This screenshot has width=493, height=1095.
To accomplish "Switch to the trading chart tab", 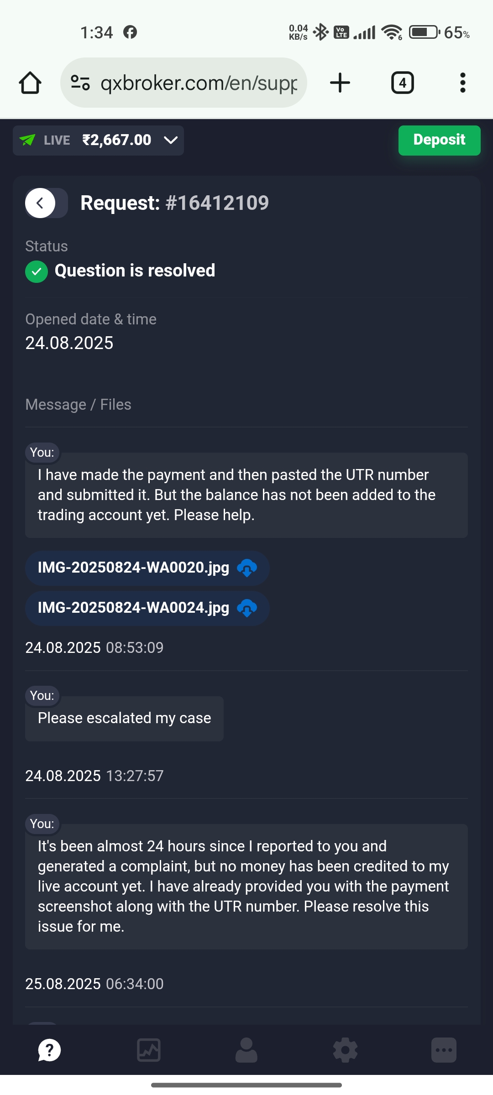I will tap(149, 1050).
